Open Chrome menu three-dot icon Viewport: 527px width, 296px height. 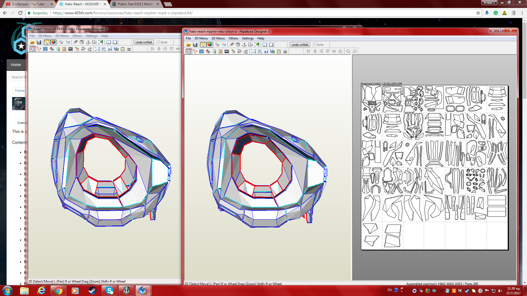[522, 13]
